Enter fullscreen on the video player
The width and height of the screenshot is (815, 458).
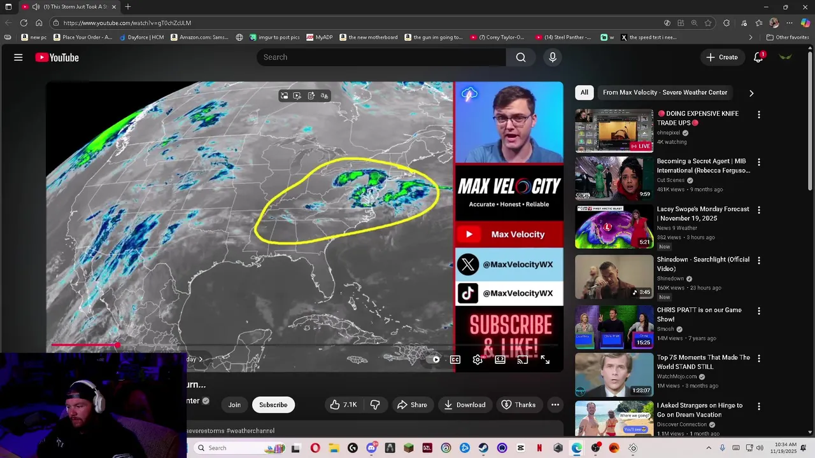pyautogui.click(x=546, y=359)
